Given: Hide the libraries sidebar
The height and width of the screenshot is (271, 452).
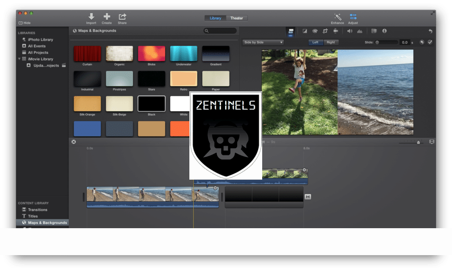Looking at the screenshot, I should click(25, 23).
